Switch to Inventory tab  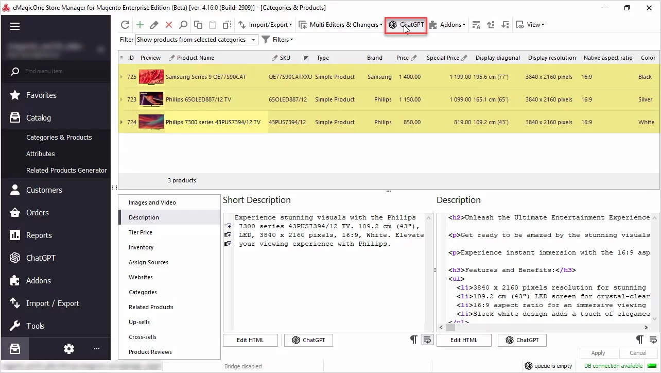point(169,247)
